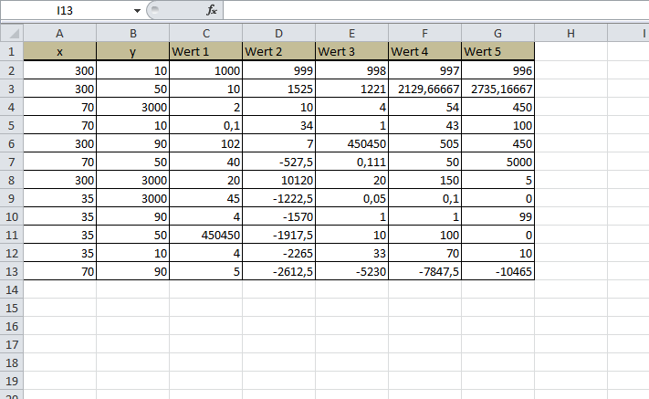Select cell containing 998
Image resolution: width=649 pixels, height=399 pixels.
pos(351,70)
